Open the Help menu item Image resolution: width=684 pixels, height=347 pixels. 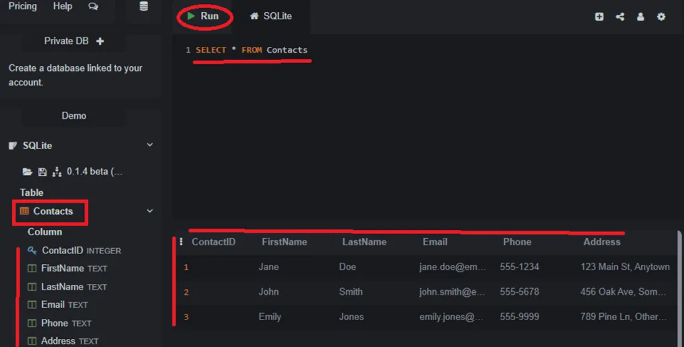[x=63, y=6]
